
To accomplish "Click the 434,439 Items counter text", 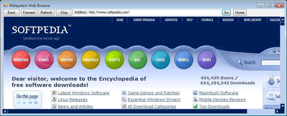I will pos(219,78).
